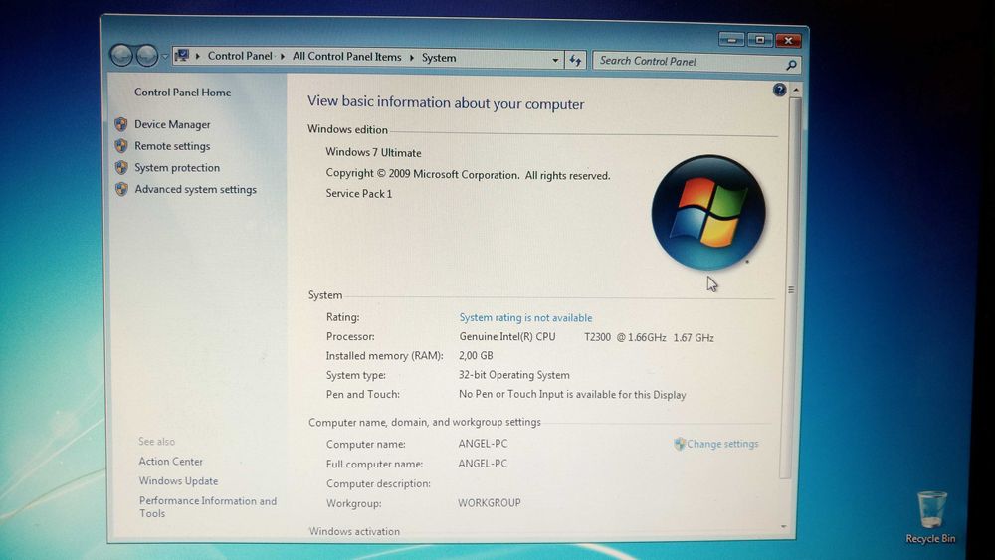Click the shield icon beside System protection
Screen dimensions: 995x560
121,167
